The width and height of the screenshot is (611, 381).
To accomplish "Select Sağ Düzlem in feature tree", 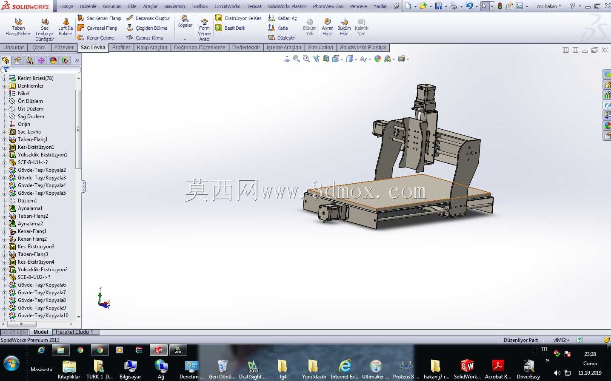I will (31, 117).
